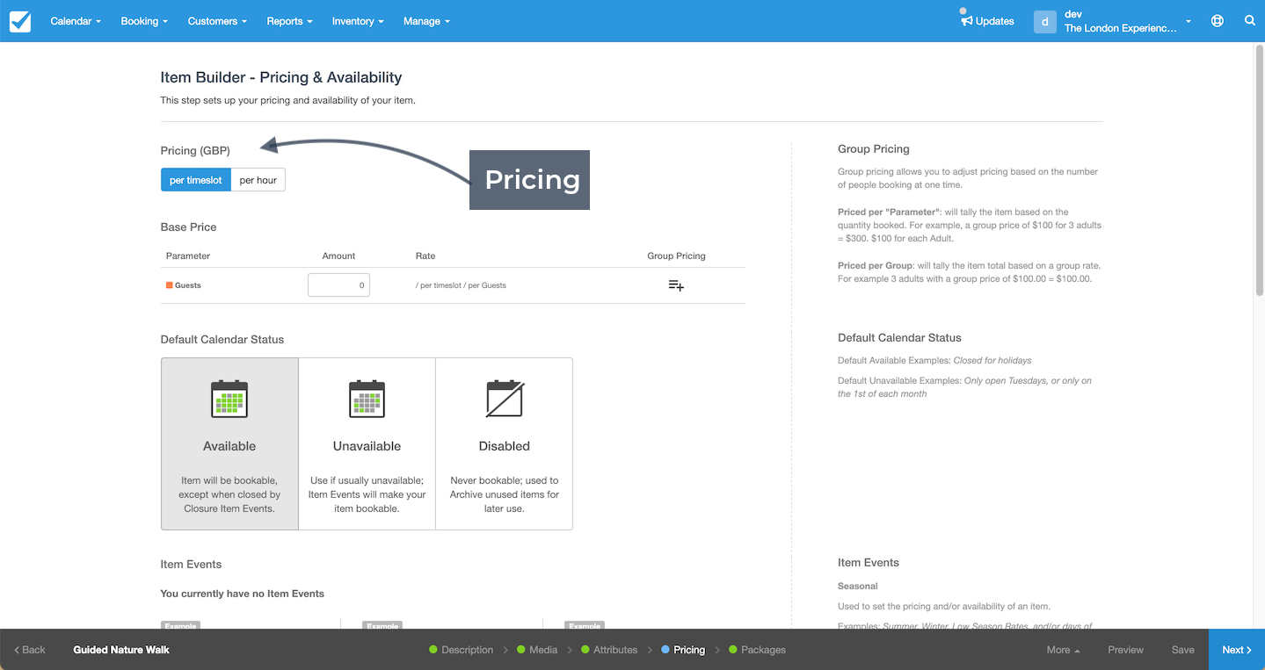
Task: Open the More menu in footer
Action: [1063, 650]
